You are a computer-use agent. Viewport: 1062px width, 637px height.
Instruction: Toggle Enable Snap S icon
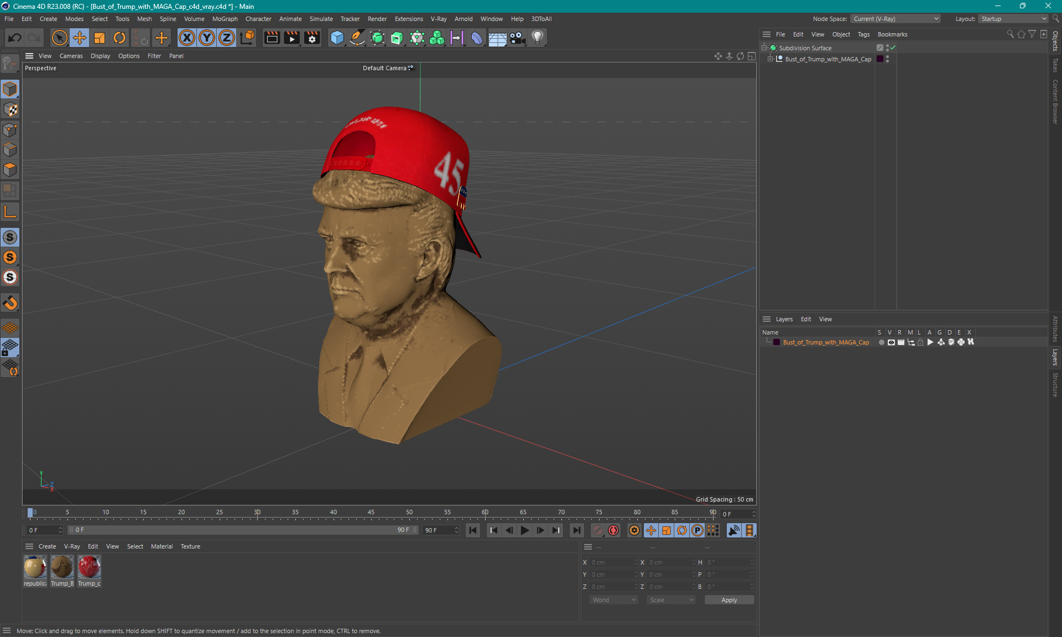pos(10,237)
